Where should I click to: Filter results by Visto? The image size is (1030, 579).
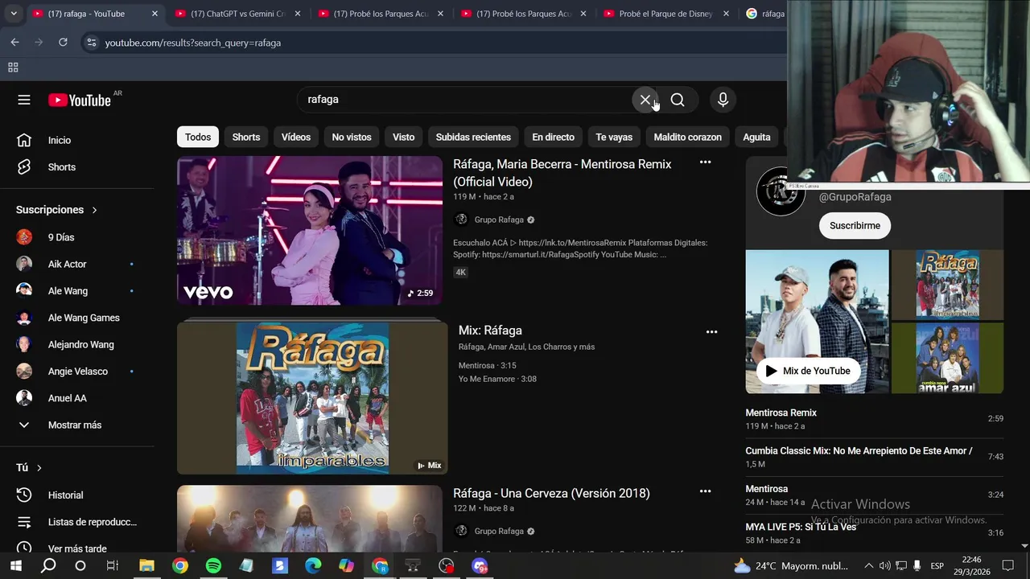coord(403,137)
